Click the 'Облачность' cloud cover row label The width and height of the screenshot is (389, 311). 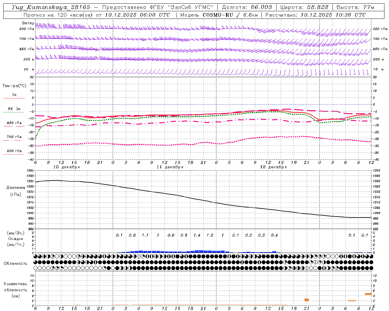coord(15,263)
